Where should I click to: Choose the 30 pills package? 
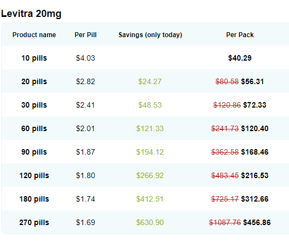point(34,105)
